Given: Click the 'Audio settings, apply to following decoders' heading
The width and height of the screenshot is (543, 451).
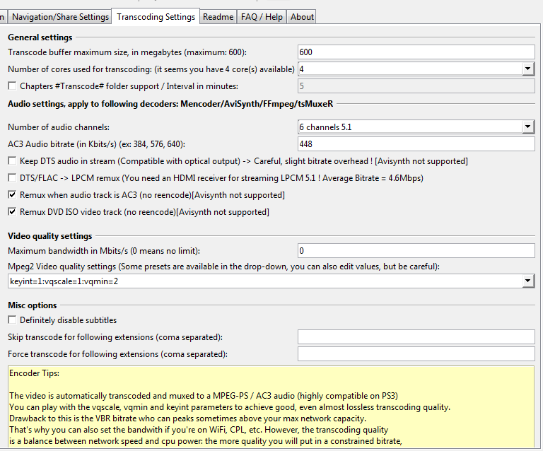Looking at the screenshot, I should coord(170,104).
